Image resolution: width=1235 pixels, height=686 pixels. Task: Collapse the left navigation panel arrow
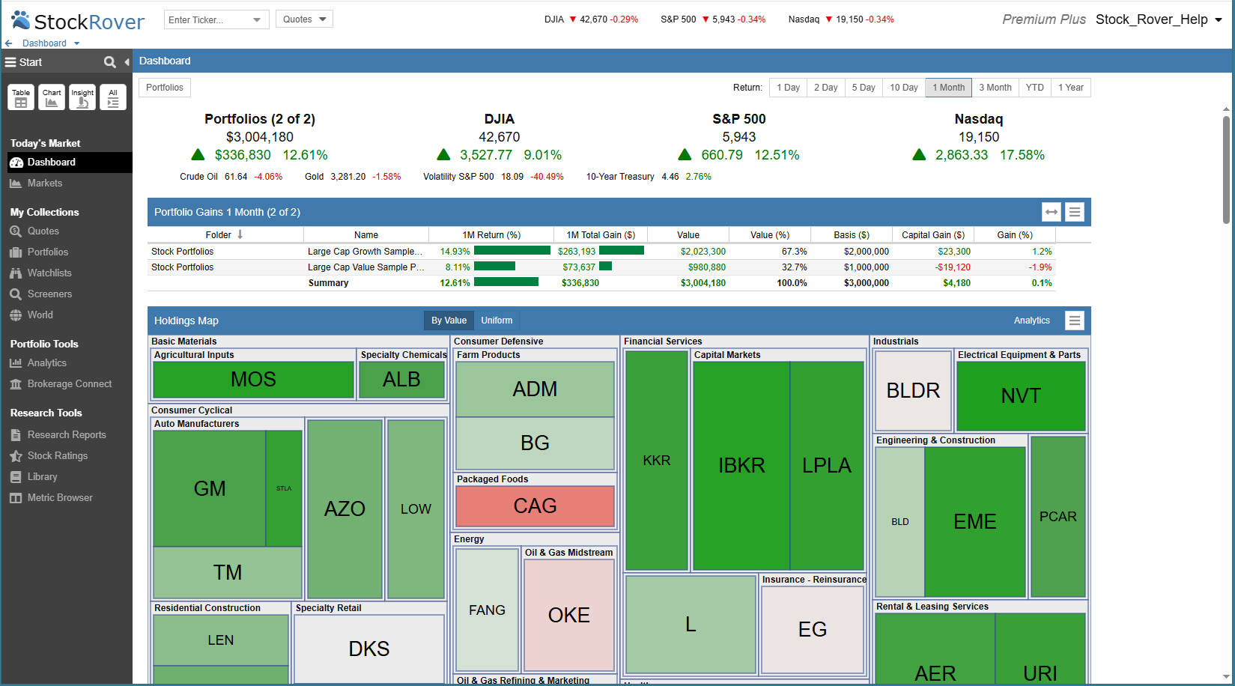(x=127, y=62)
